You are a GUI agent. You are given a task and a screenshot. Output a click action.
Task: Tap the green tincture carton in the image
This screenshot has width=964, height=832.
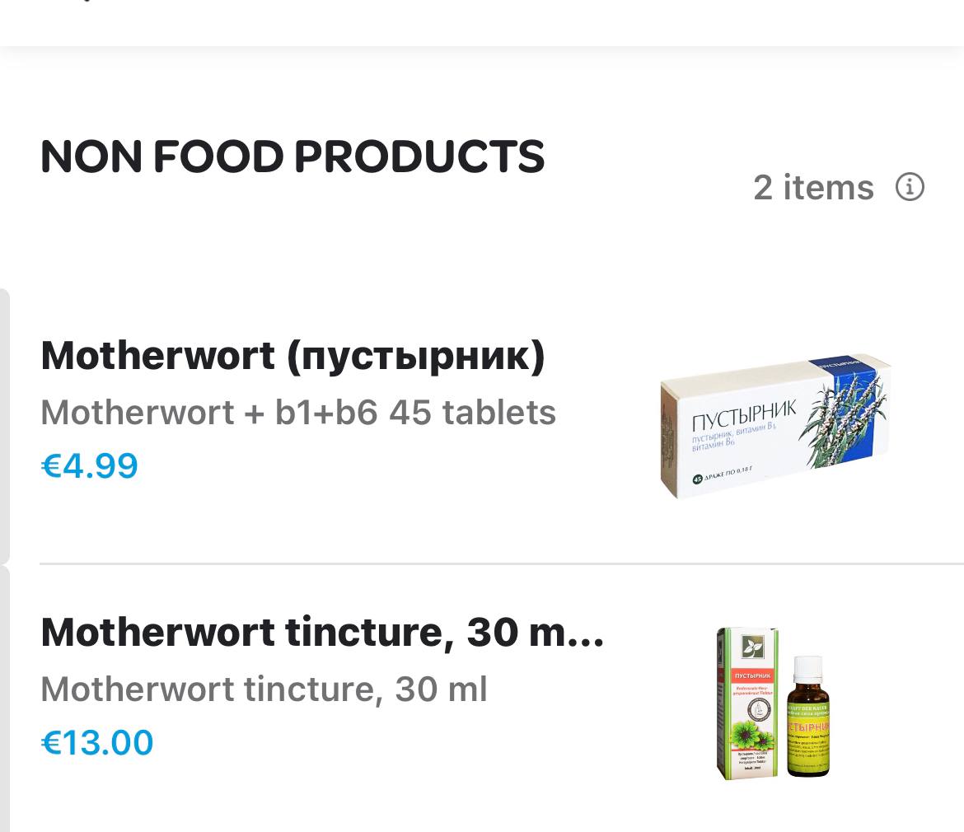tap(747, 703)
